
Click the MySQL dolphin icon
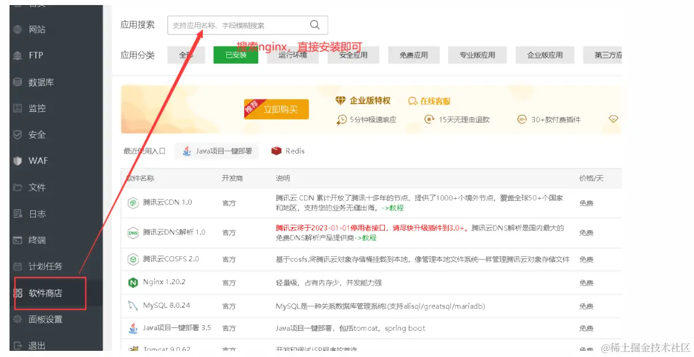click(x=133, y=306)
